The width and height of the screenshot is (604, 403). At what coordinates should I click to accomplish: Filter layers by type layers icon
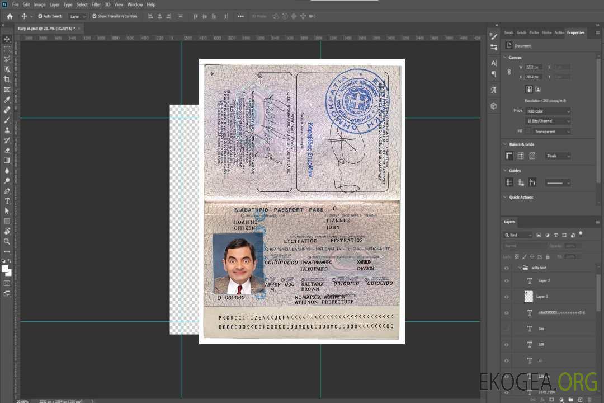pos(556,235)
